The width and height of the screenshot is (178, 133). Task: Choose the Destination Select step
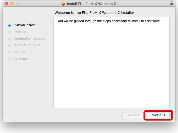[x=29, y=39]
